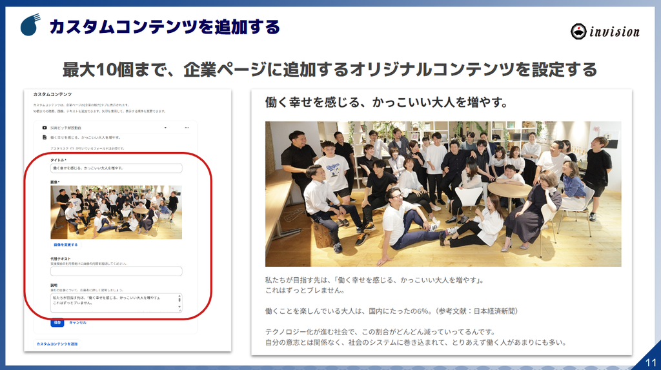Click into the empty 代替テキスト field
661x370 pixels.
116,271
